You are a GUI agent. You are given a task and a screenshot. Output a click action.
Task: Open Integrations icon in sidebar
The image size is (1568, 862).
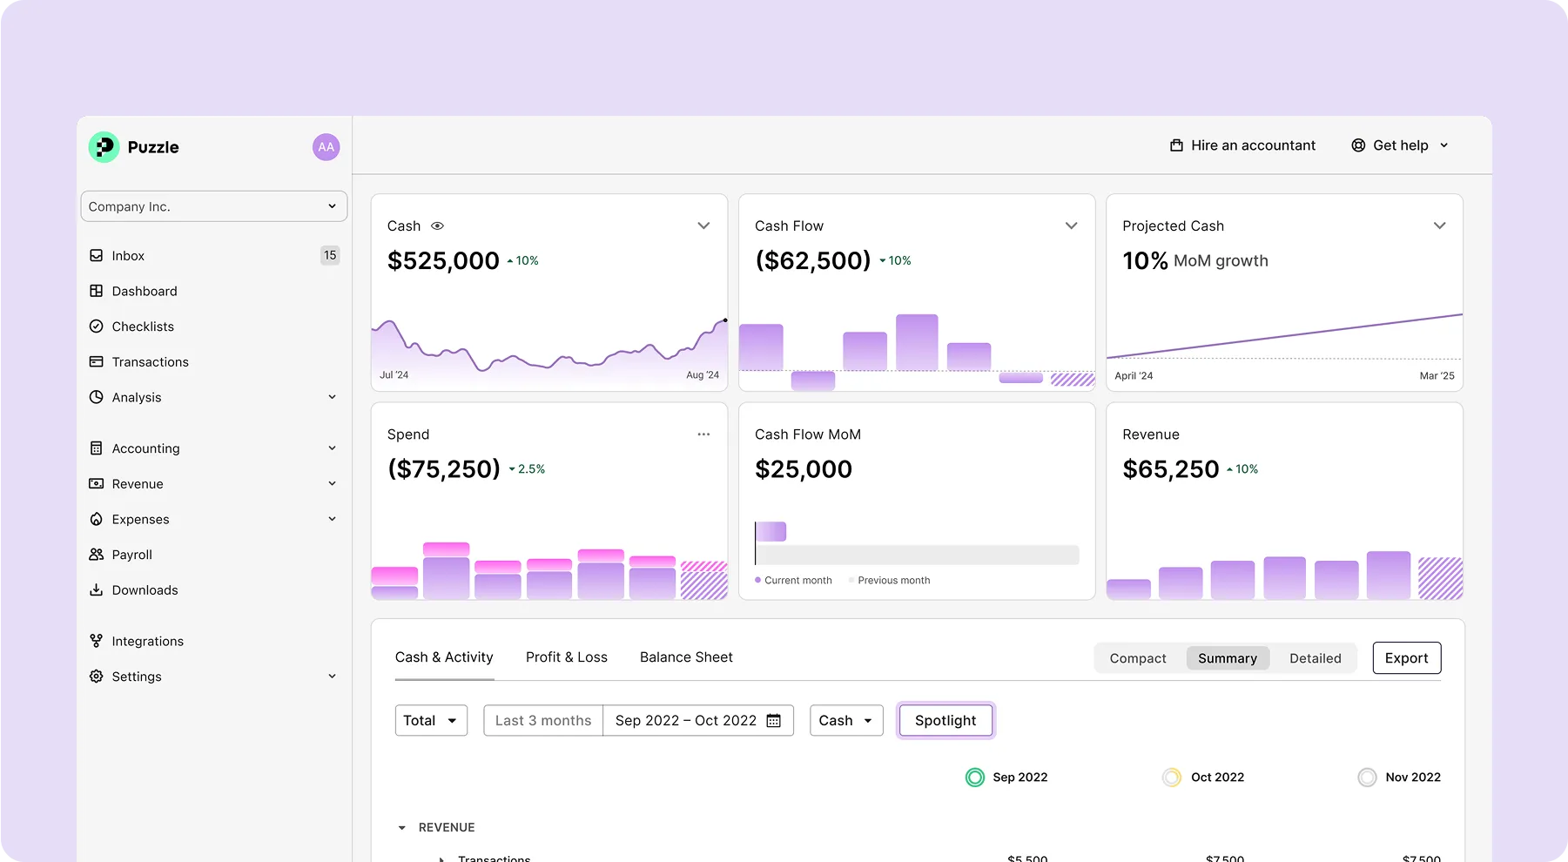click(x=96, y=641)
